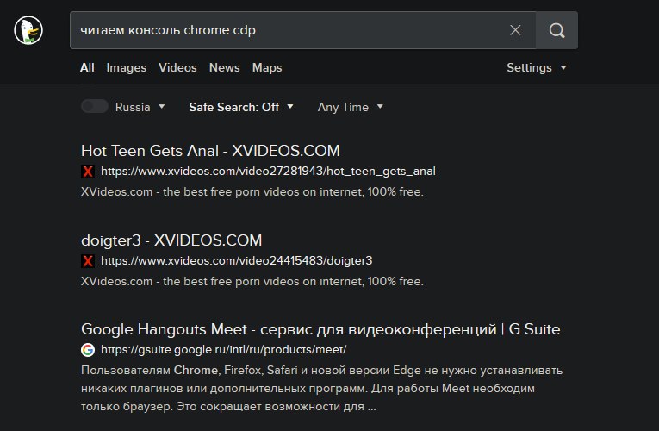Open the Maps tab

(x=267, y=68)
